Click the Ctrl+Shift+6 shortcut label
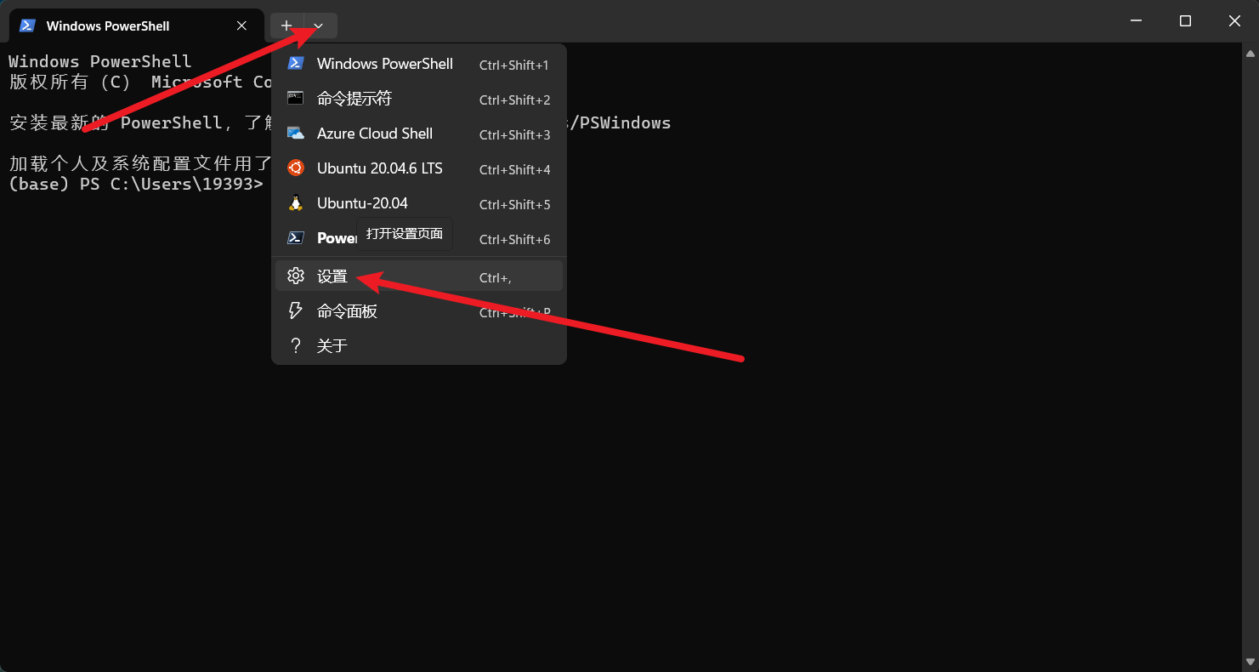 [x=514, y=240]
